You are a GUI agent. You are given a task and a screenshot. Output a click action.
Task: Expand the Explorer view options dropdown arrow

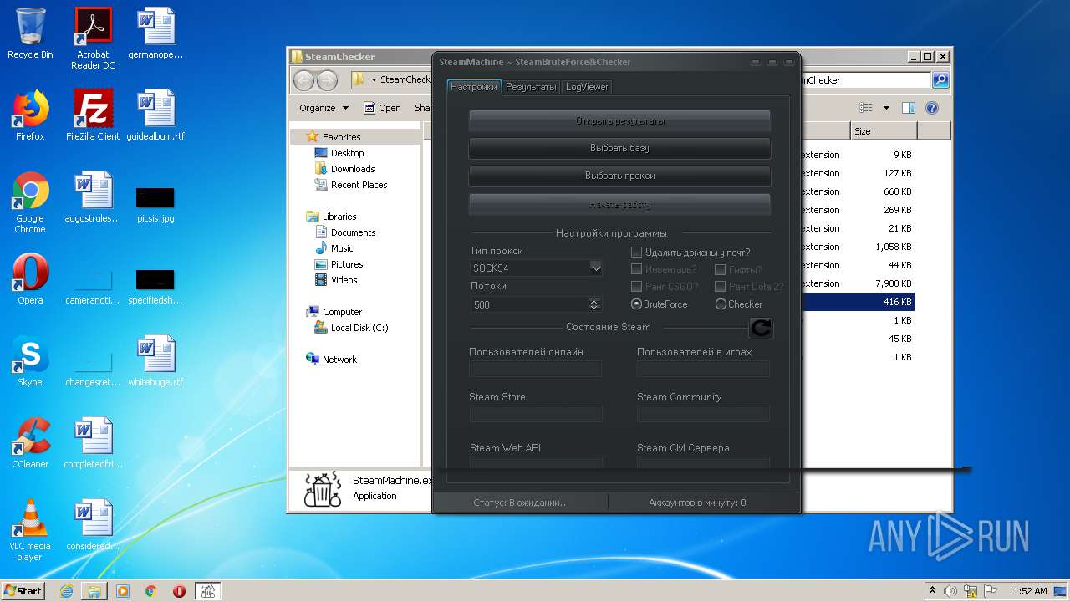[886, 108]
